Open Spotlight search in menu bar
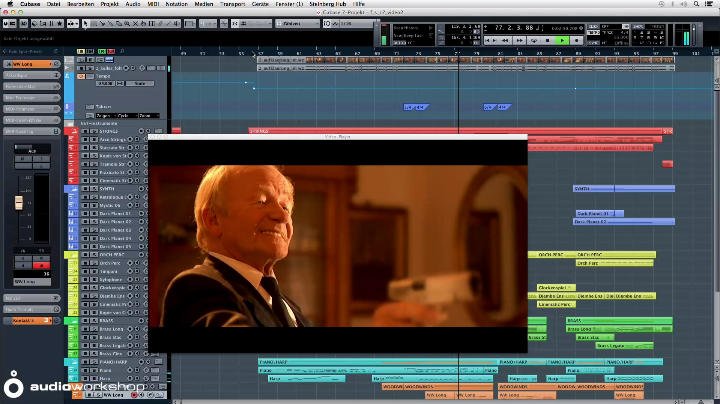 tap(696, 4)
